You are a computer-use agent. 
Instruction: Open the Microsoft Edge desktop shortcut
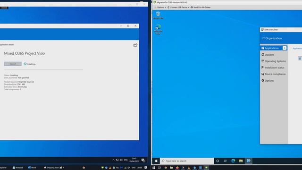158,29
